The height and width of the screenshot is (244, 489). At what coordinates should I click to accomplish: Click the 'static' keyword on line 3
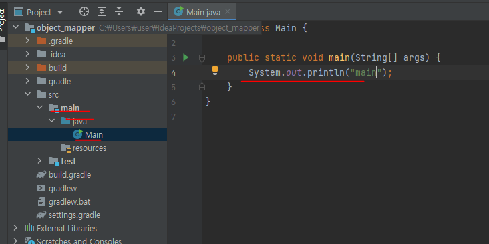coord(281,57)
